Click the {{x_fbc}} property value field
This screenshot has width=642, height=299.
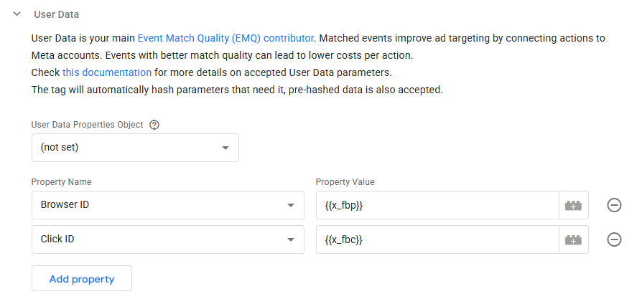(437, 239)
